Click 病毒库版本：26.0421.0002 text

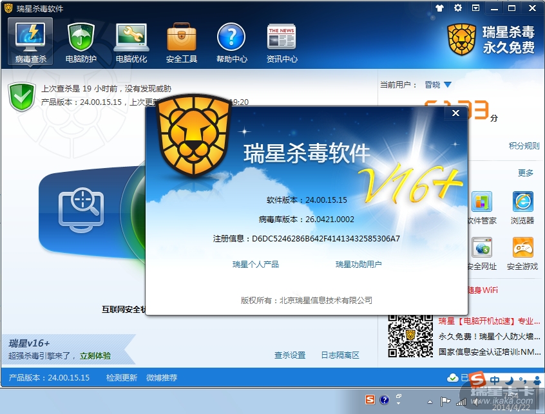tap(306, 219)
